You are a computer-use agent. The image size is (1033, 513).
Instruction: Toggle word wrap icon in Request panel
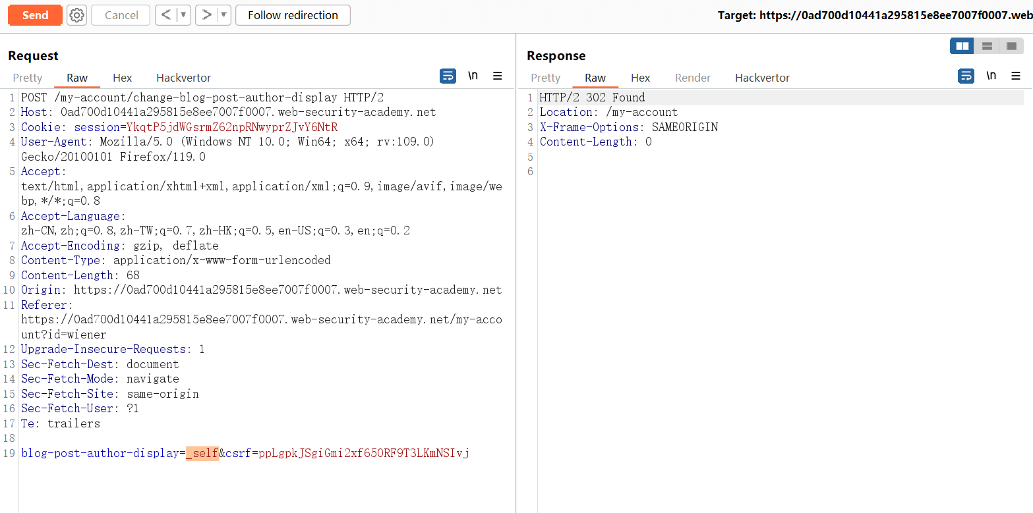[x=448, y=76]
